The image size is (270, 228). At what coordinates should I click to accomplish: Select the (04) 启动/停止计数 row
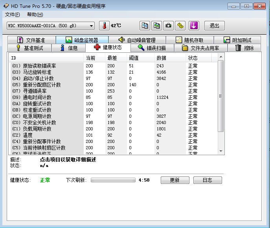(113, 78)
